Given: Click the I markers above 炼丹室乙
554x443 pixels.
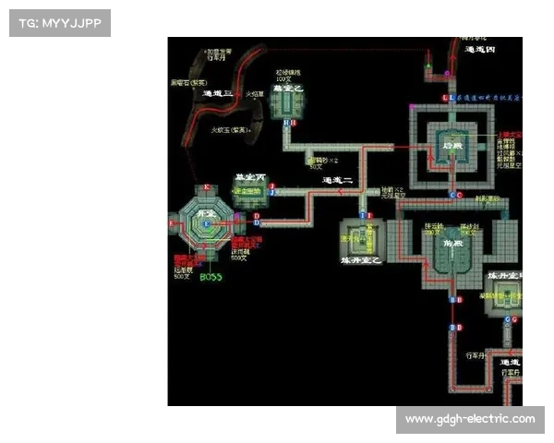Looking at the screenshot, I should pyautogui.click(x=367, y=215).
